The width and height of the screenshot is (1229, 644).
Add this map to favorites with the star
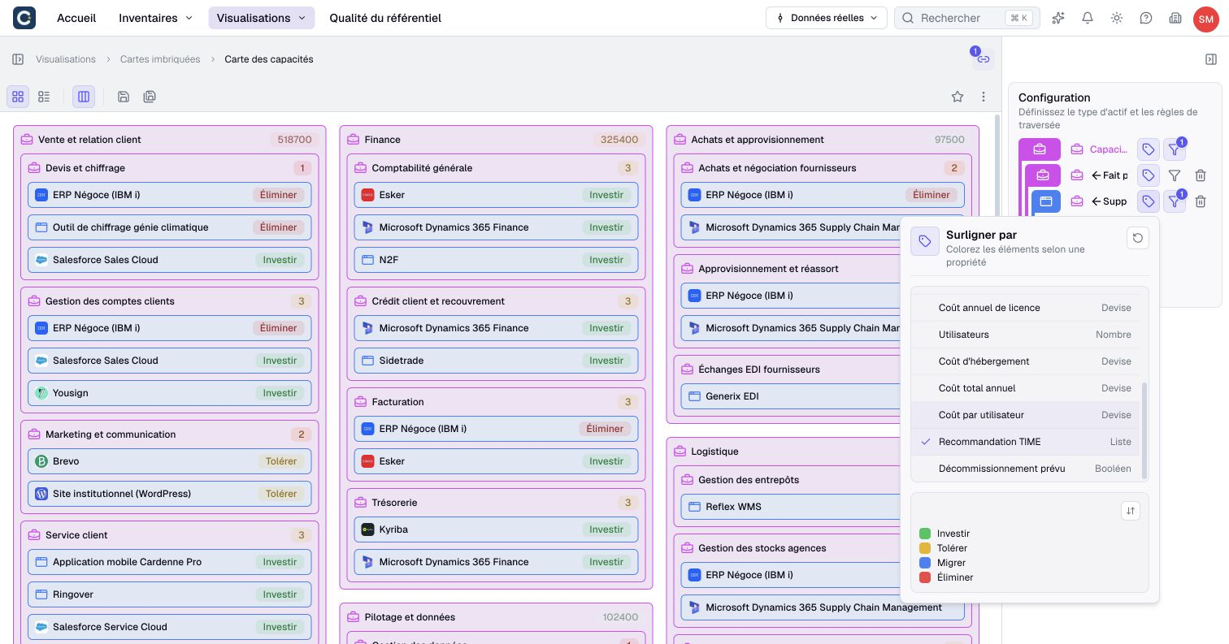coord(958,97)
